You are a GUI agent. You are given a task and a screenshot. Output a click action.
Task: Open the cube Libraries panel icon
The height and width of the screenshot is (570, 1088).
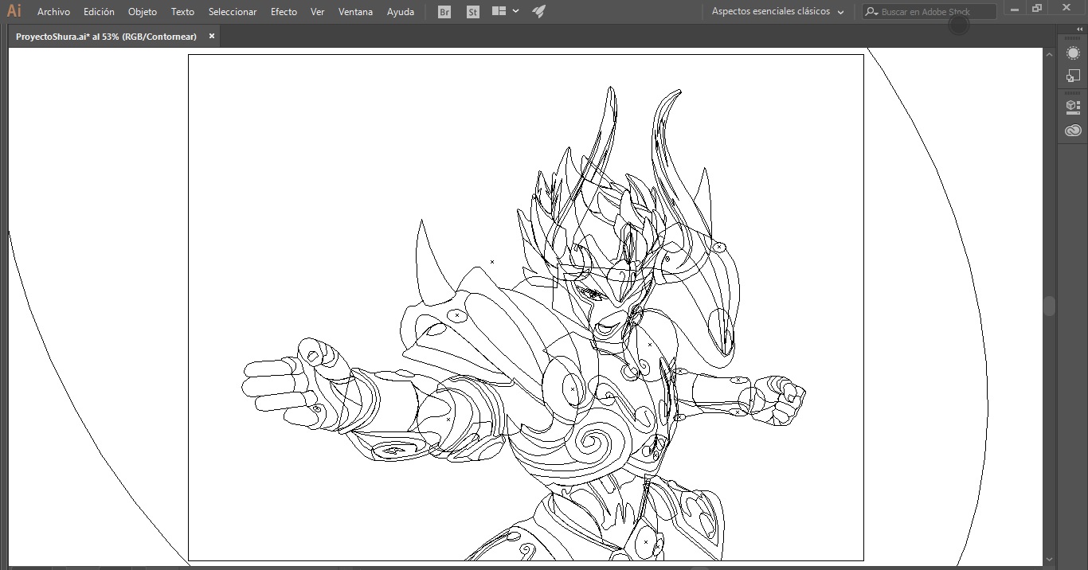1073,107
